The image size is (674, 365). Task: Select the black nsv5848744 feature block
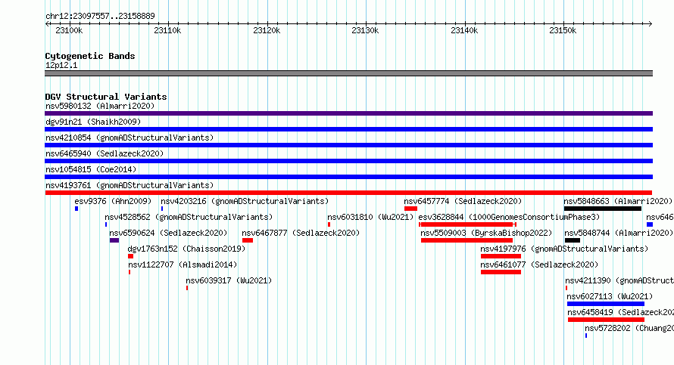[573, 240]
